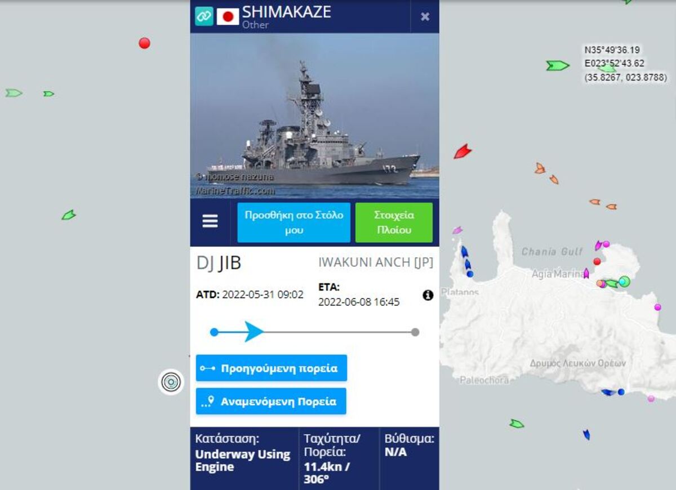Show 'Αναμενόμενη Πορεία' route forecast
Viewport: 676px width, 490px height.
click(271, 402)
